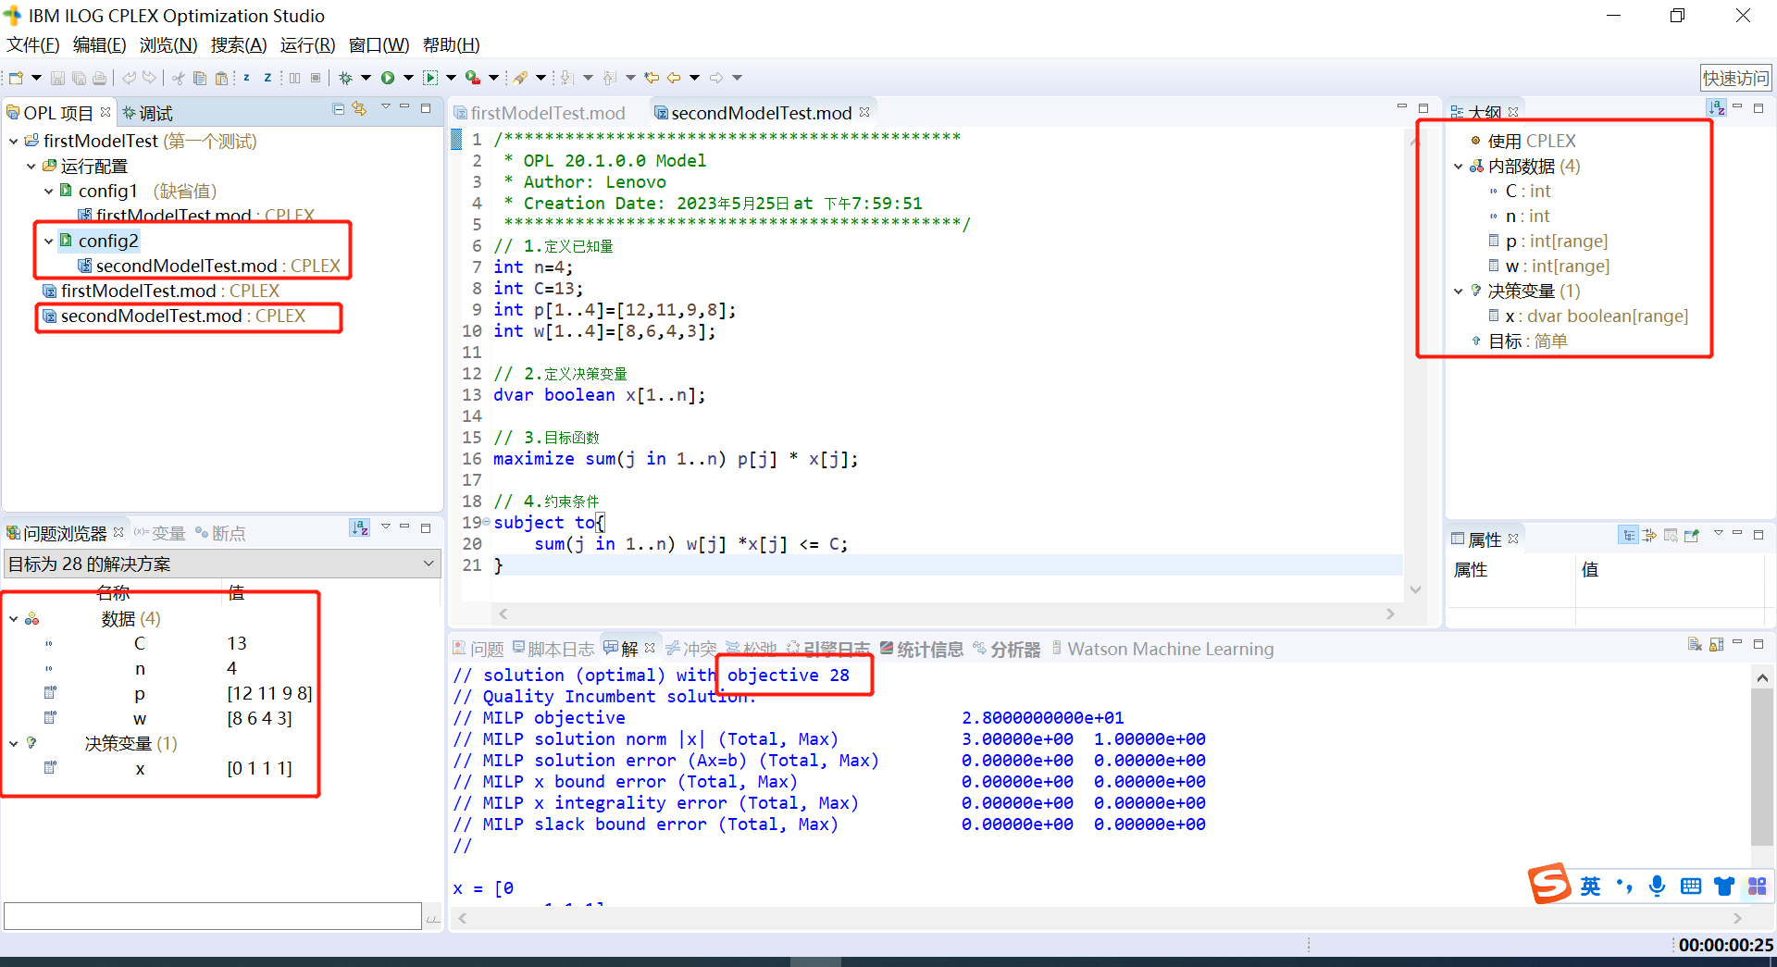
Task: Collapse the config2 tree node
Action: (x=49, y=241)
